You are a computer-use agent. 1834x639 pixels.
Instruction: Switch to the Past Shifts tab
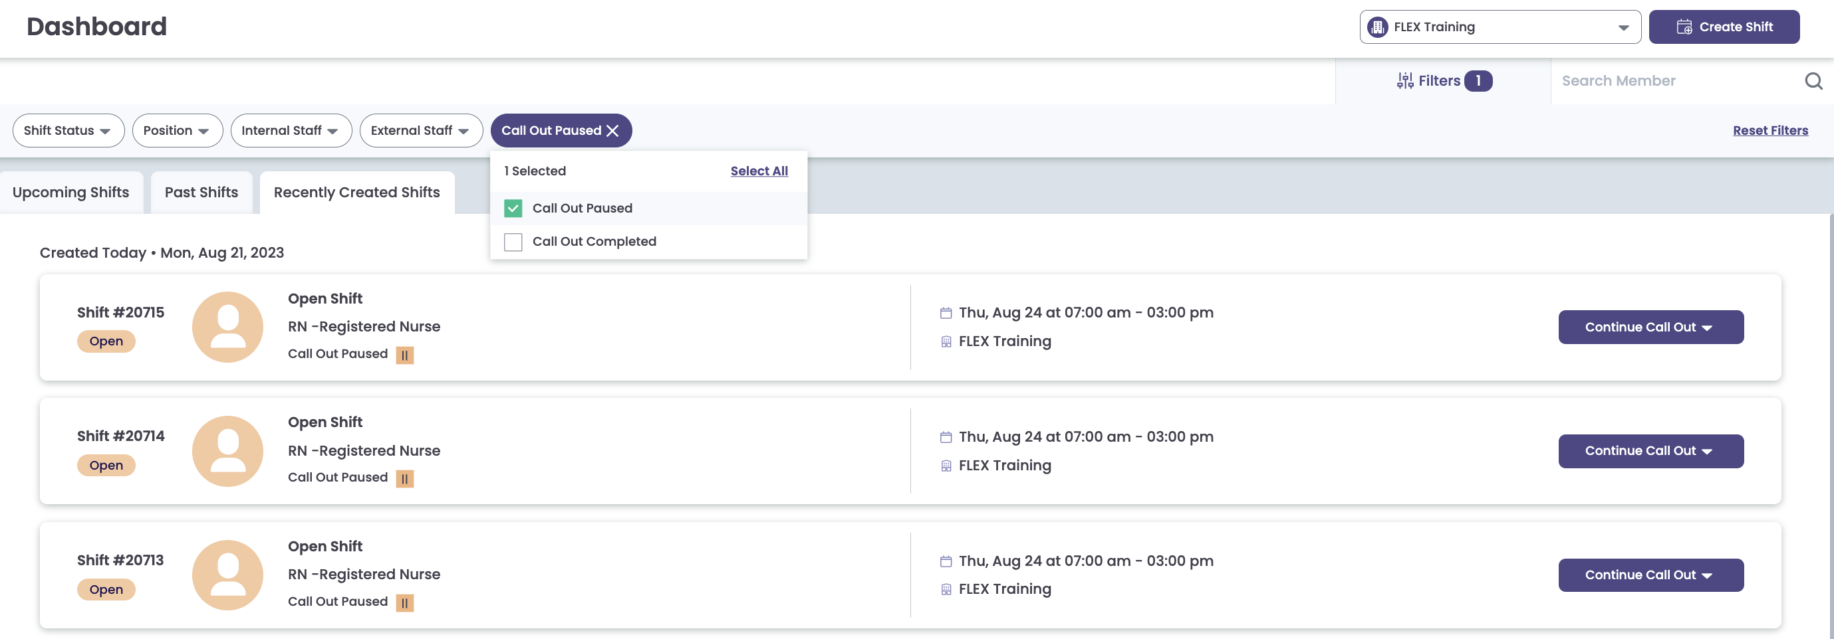(201, 193)
